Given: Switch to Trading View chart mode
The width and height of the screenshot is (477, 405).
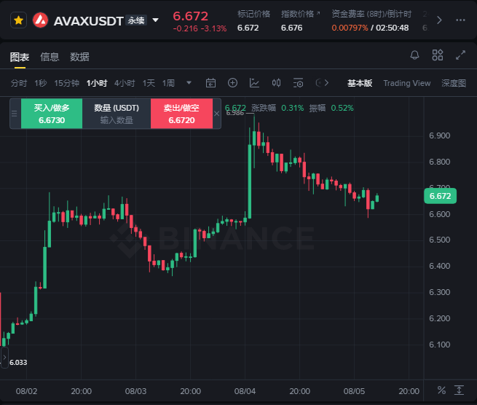Looking at the screenshot, I should [x=407, y=83].
